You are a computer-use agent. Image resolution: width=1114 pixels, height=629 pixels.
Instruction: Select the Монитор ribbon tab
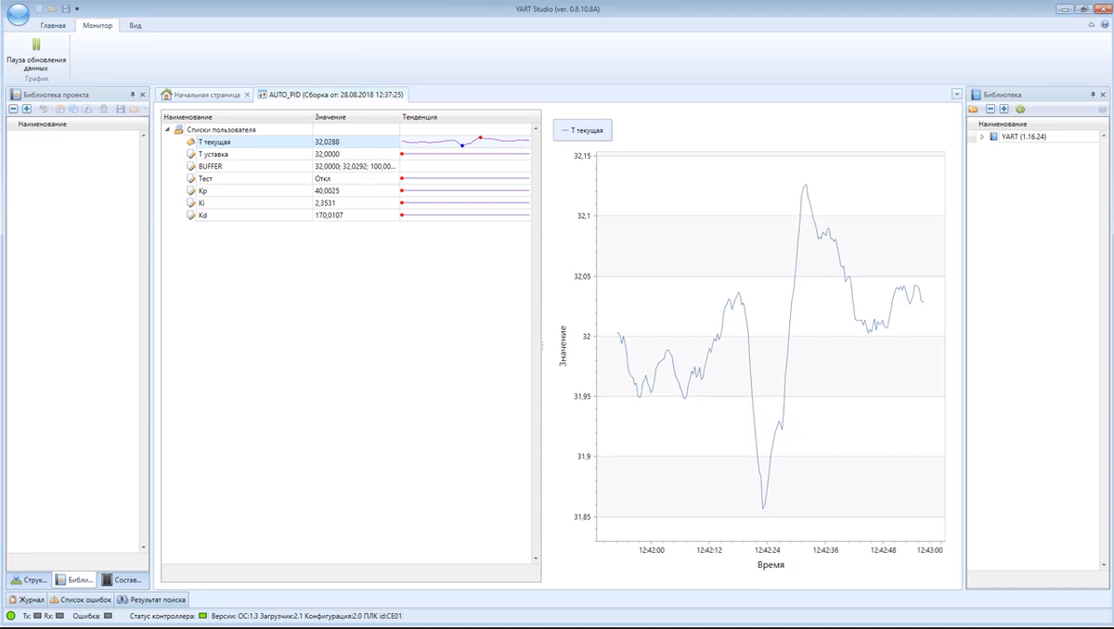click(97, 25)
